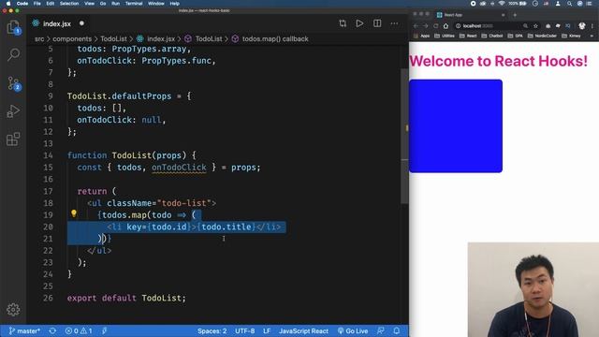
Task: Click the feedback icon in status bar
Action: pyautogui.click(x=381, y=330)
